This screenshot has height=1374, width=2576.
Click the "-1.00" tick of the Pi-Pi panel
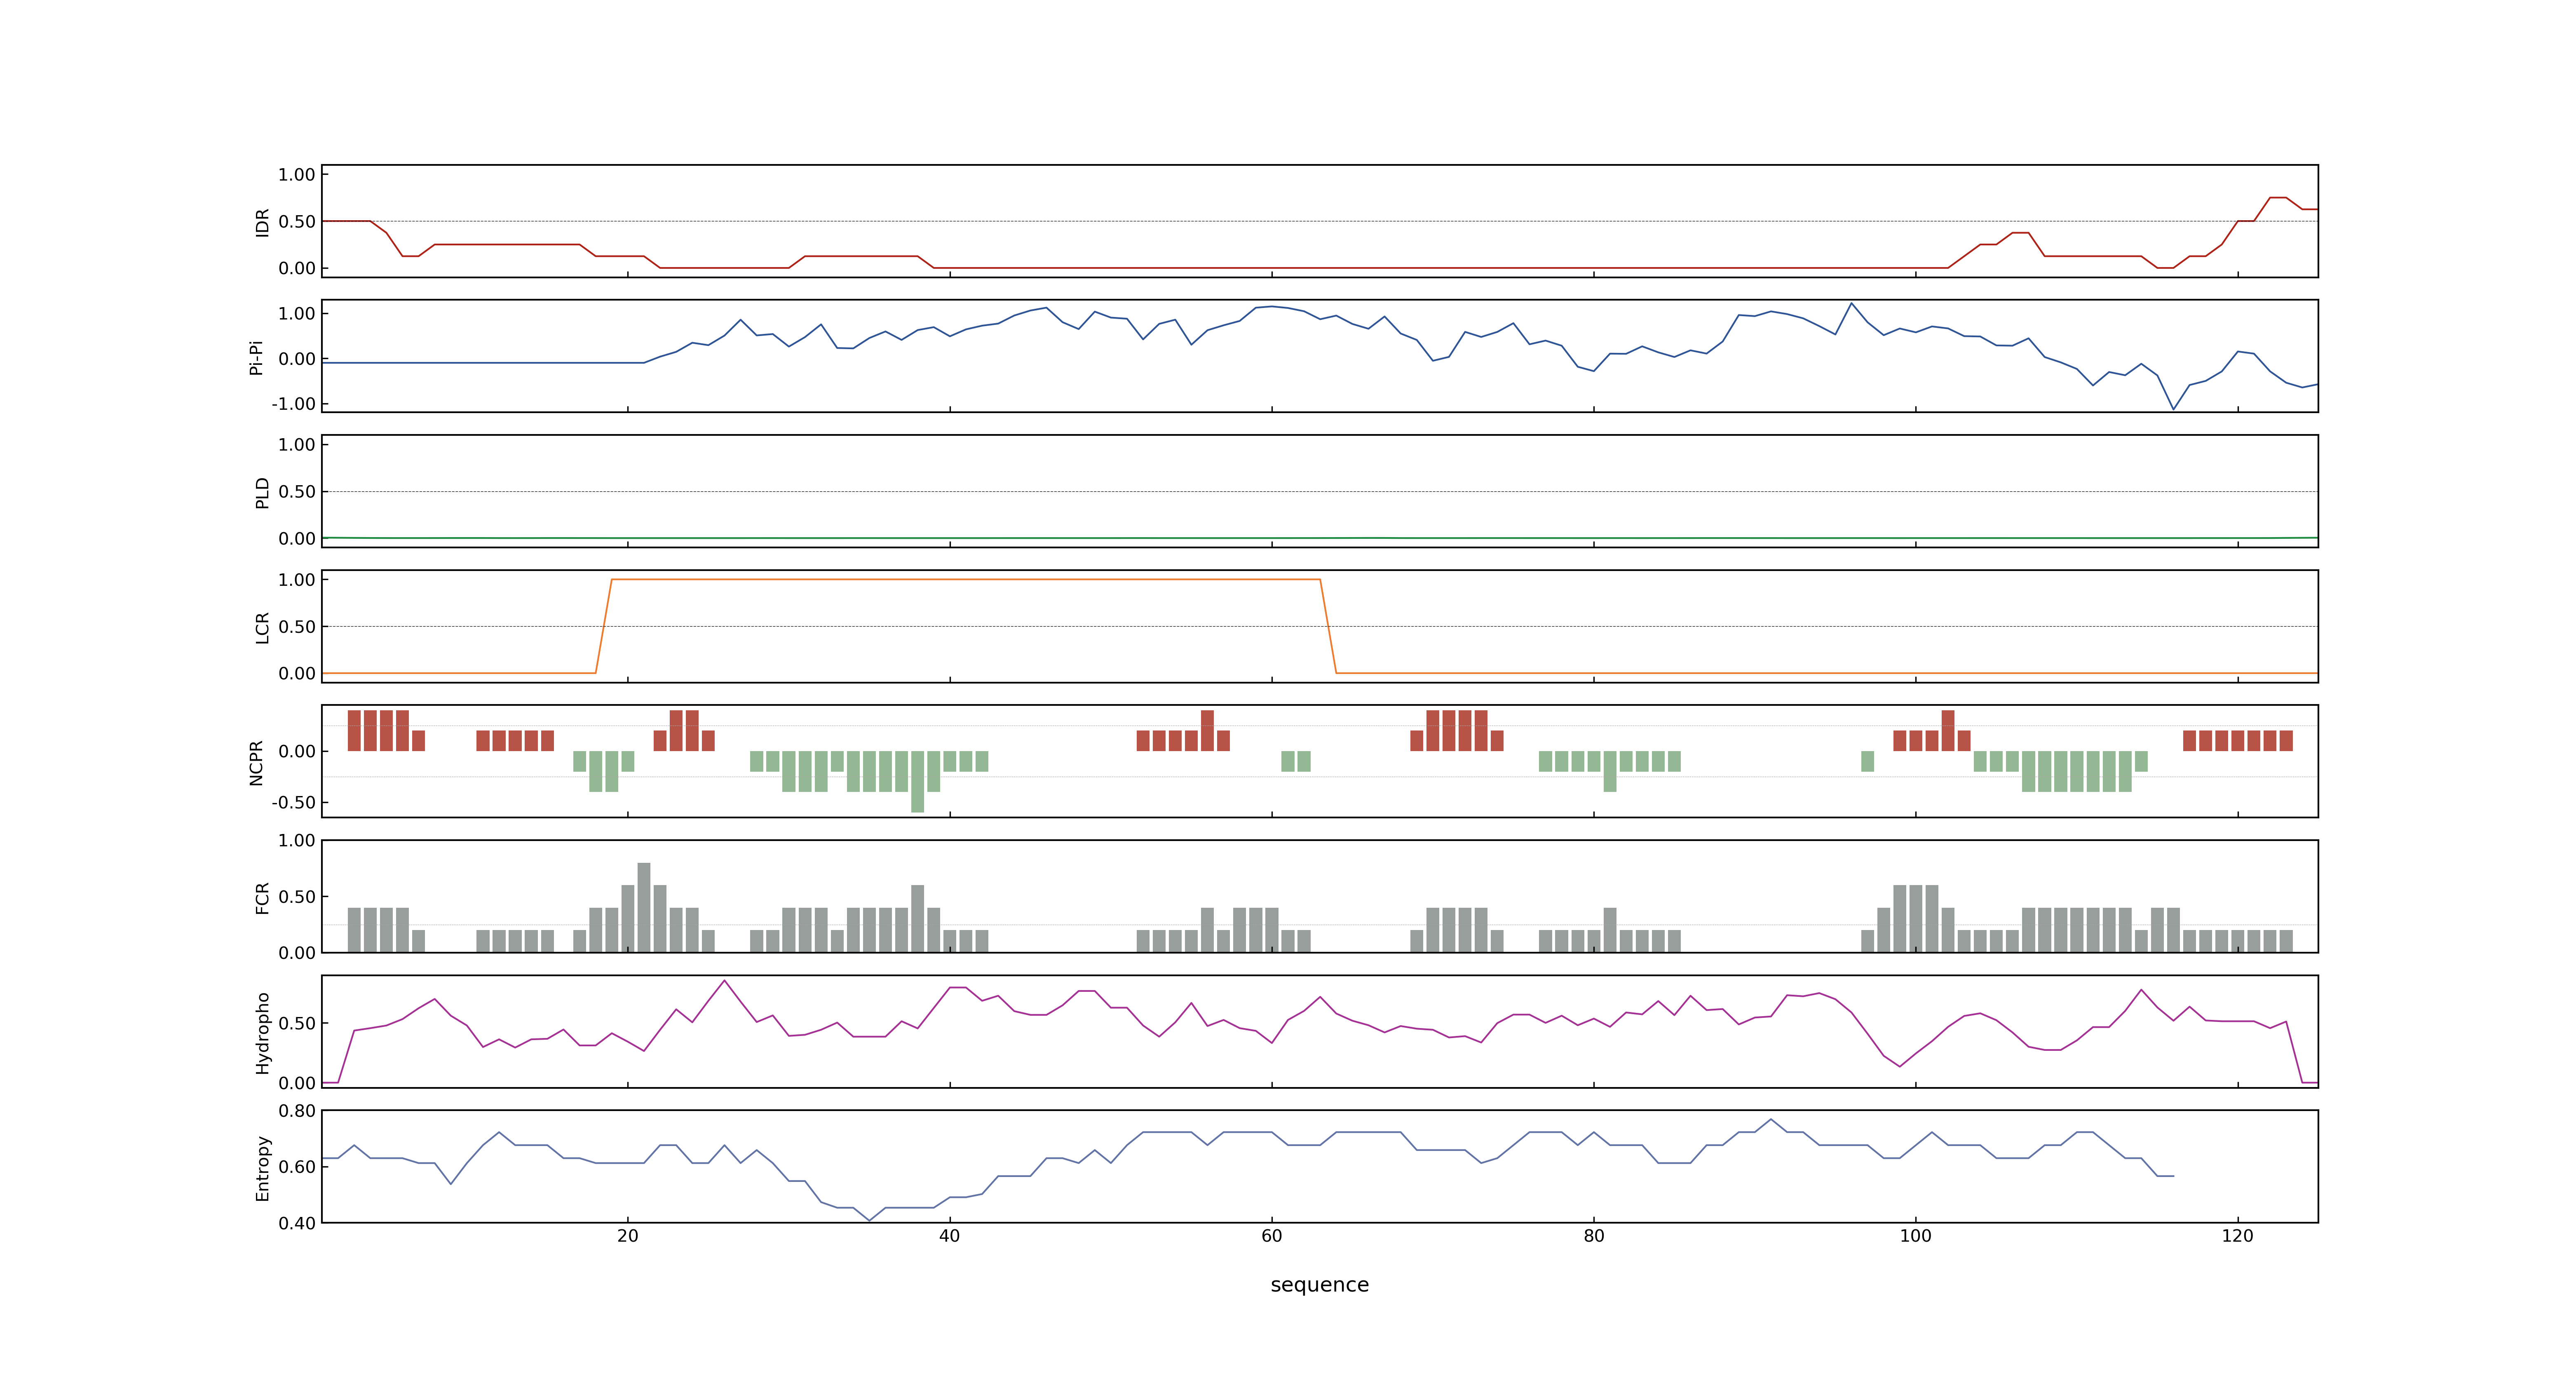click(x=293, y=404)
